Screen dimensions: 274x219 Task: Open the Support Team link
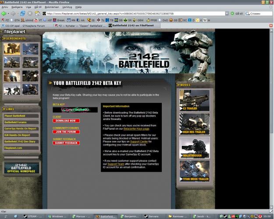point(116,164)
